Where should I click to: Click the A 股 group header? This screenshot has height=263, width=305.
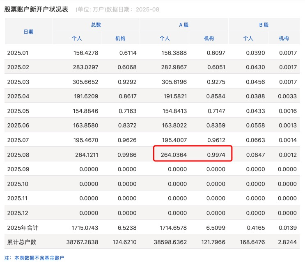[x=184, y=25]
